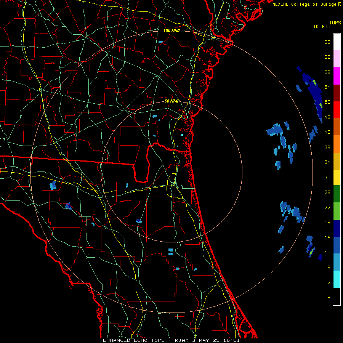
Task: Click the 54 value on the scale
Action: pos(327,87)
